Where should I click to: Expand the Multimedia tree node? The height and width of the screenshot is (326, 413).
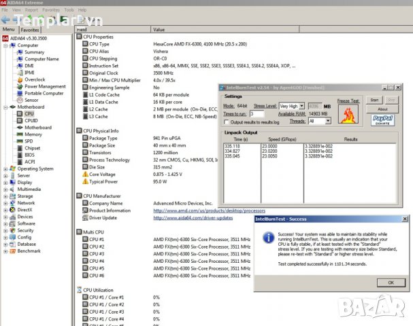(x=5, y=189)
